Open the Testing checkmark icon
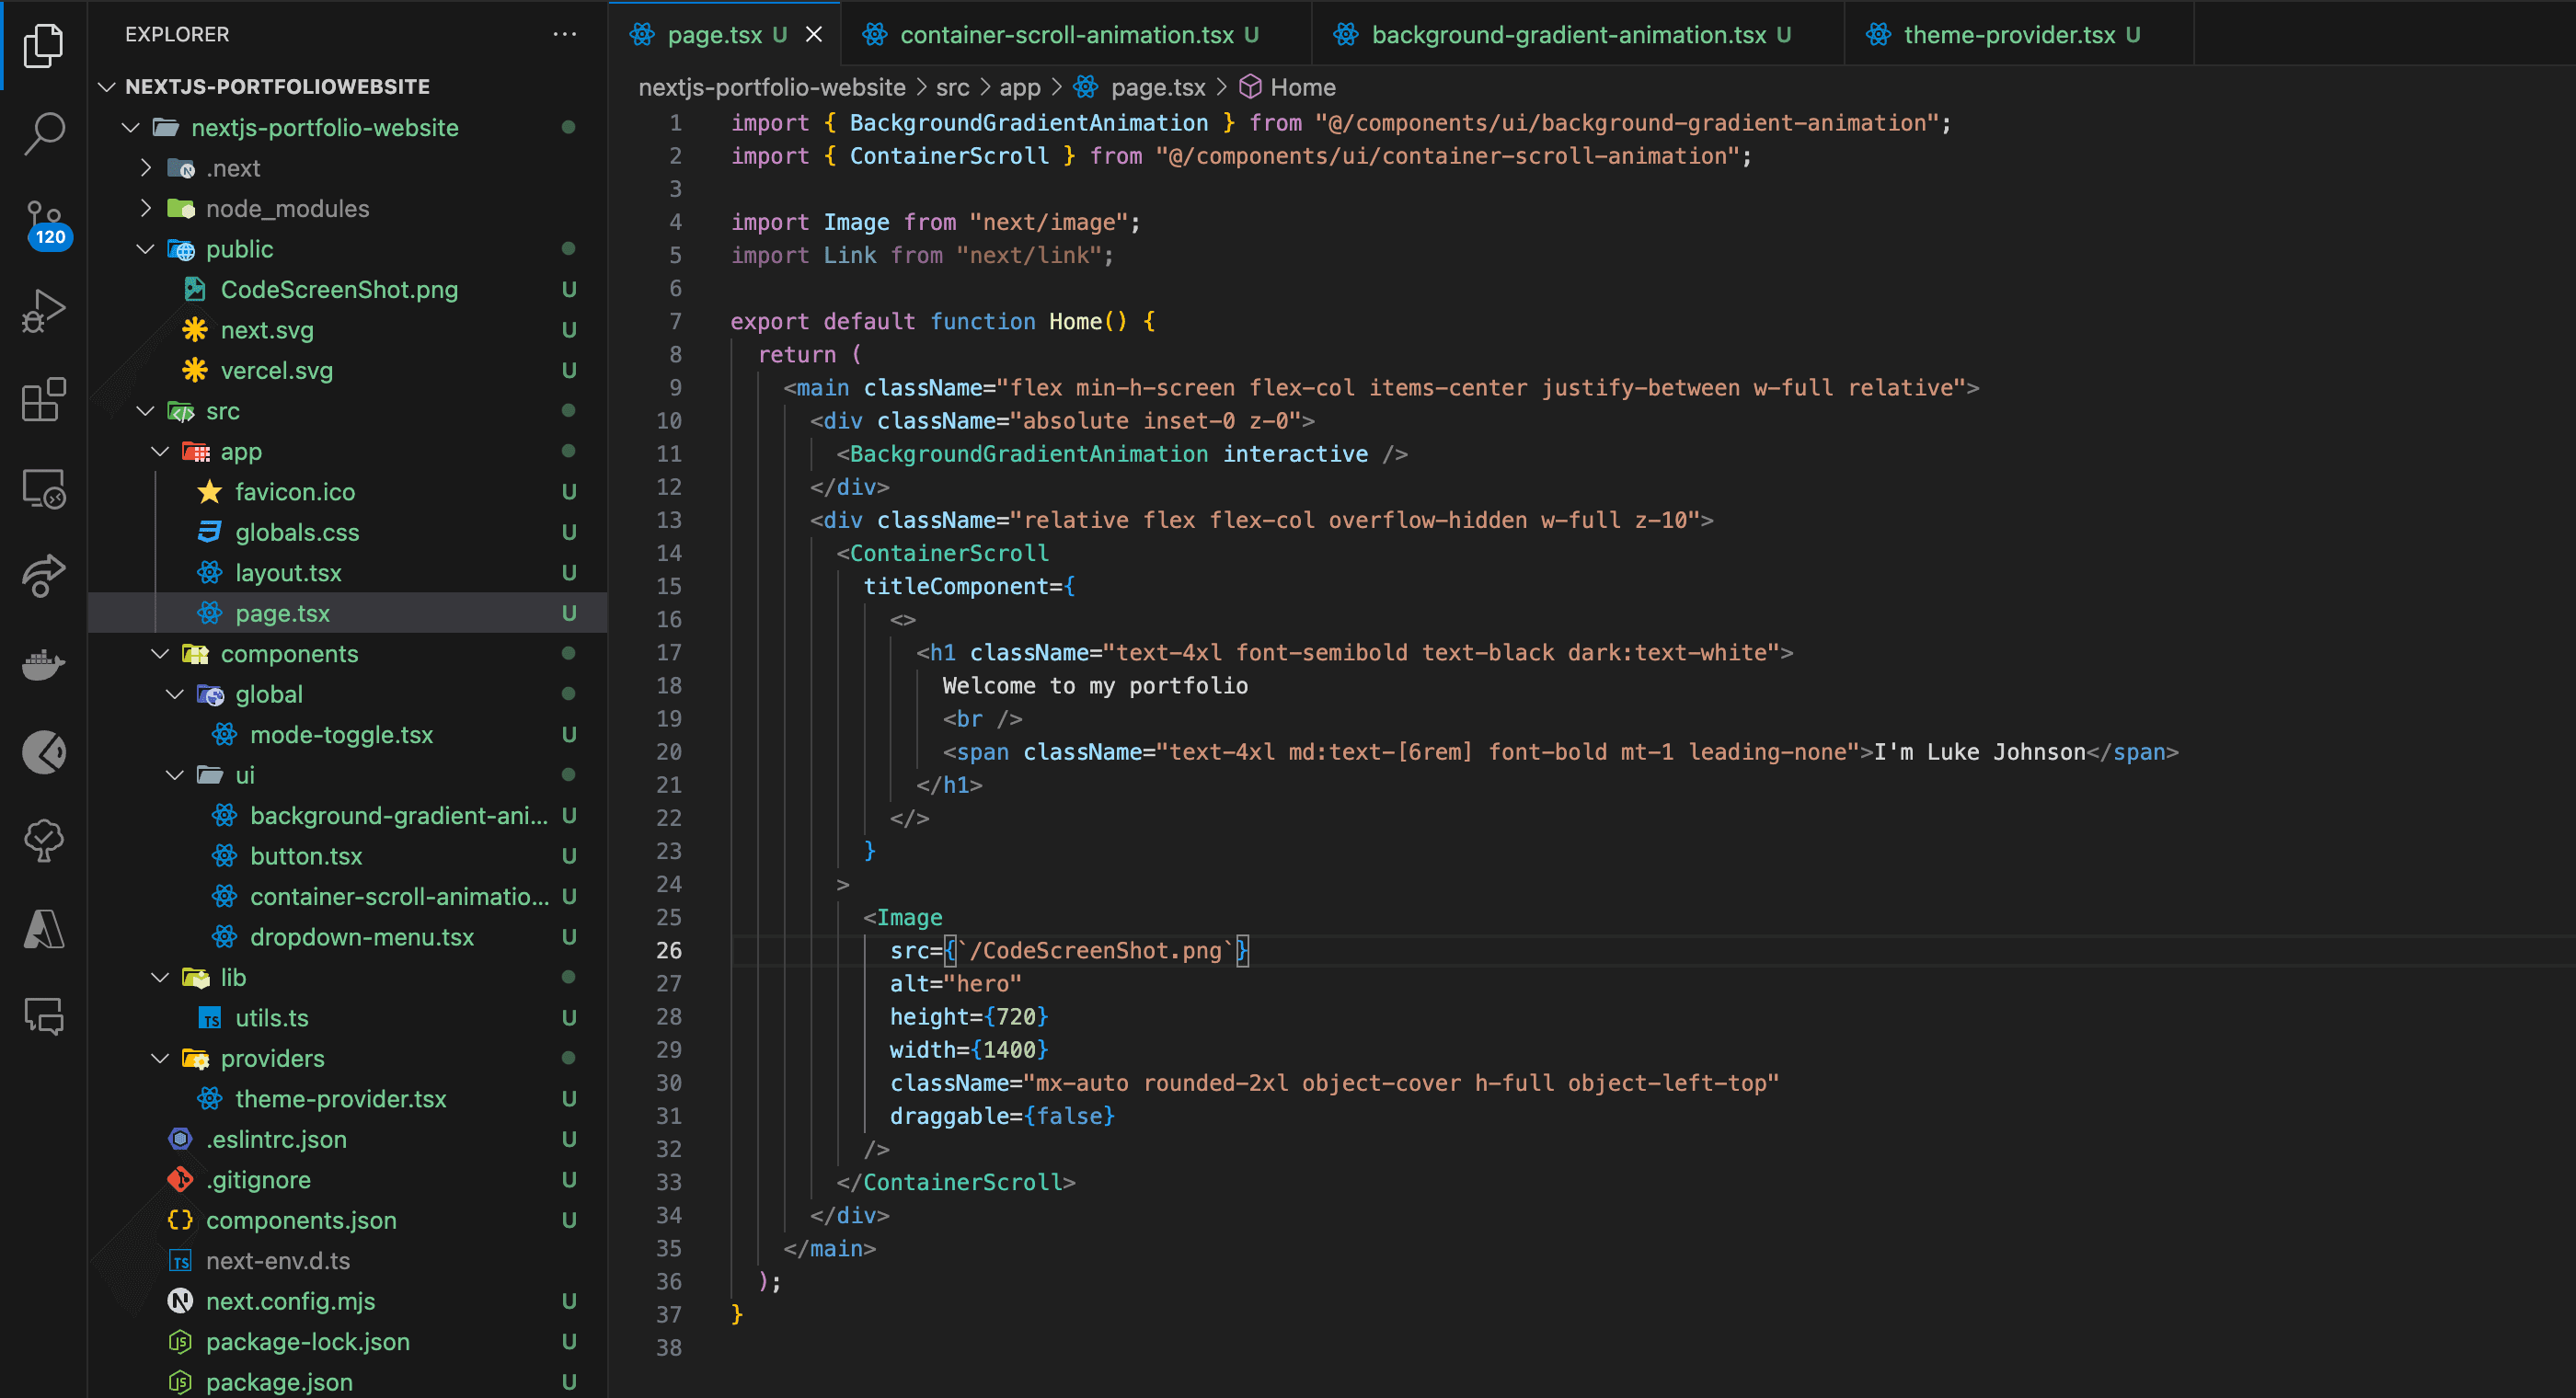The height and width of the screenshot is (1398, 2576). coord(43,840)
